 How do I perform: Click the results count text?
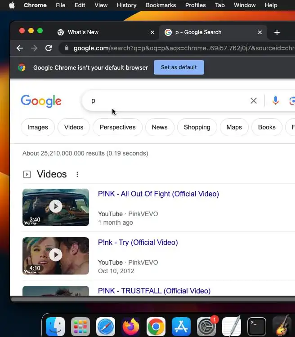point(85,154)
